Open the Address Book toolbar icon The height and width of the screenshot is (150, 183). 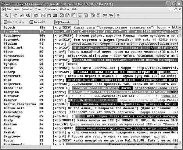(x=43, y=15)
